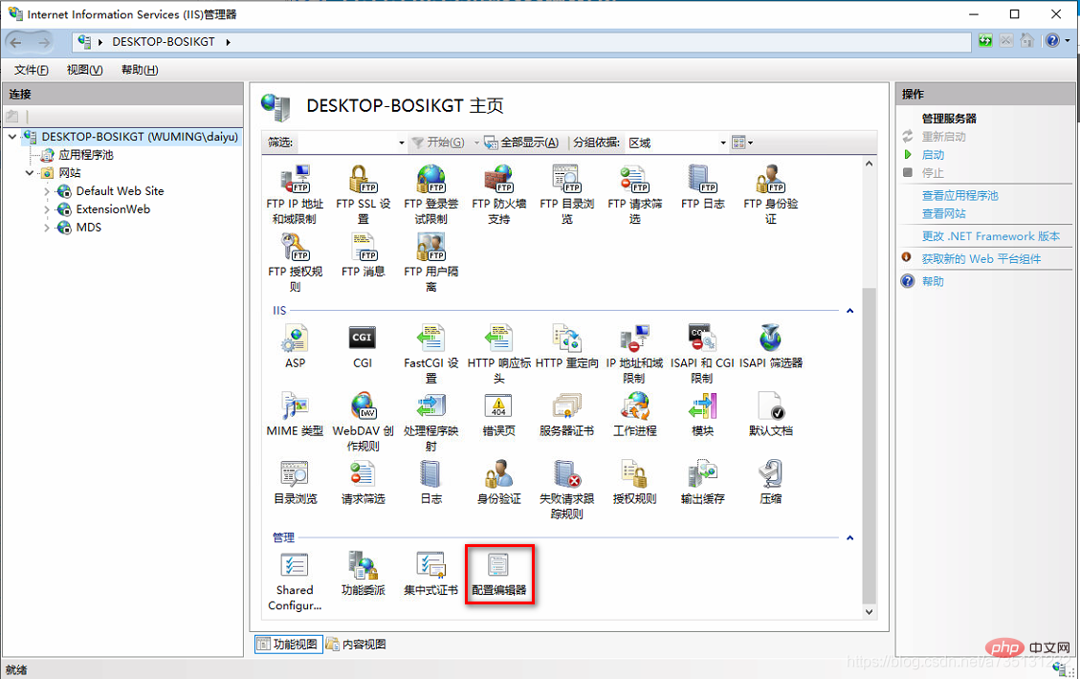The height and width of the screenshot is (679, 1080).
Task: Open the 视图(V) menu
Action: (x=85, y=70)
